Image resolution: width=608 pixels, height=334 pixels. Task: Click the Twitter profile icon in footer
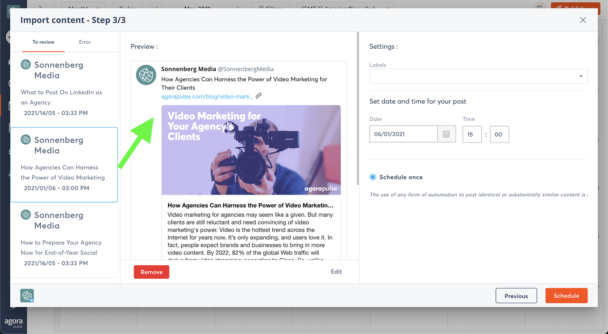click(27, 295)
